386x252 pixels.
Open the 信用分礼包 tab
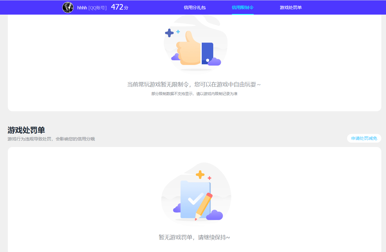click(x=195, y=7)
